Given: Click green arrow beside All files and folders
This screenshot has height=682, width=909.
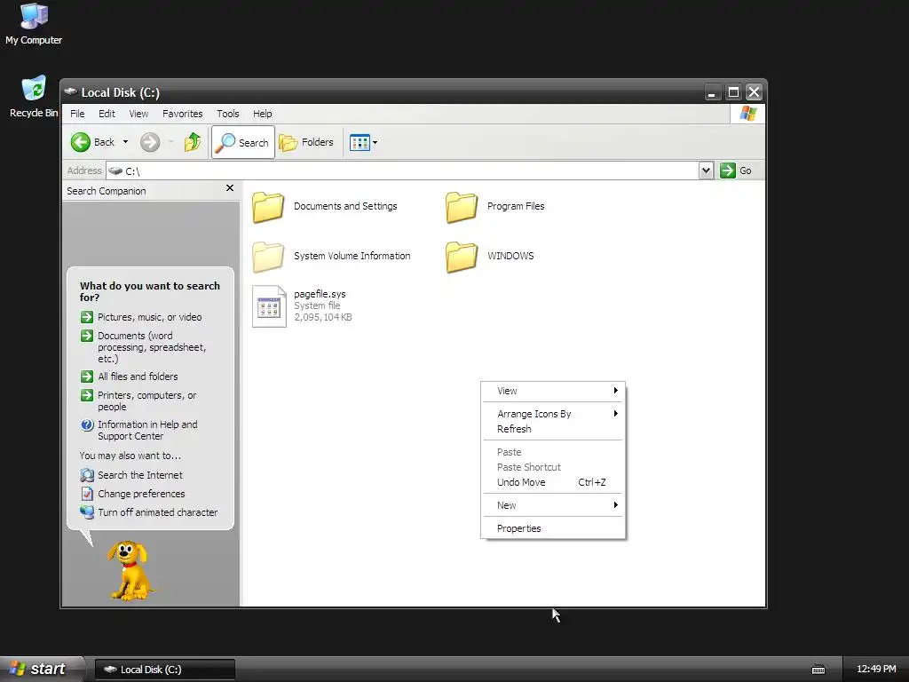Looking at the screenshot, I should [87, 377].
